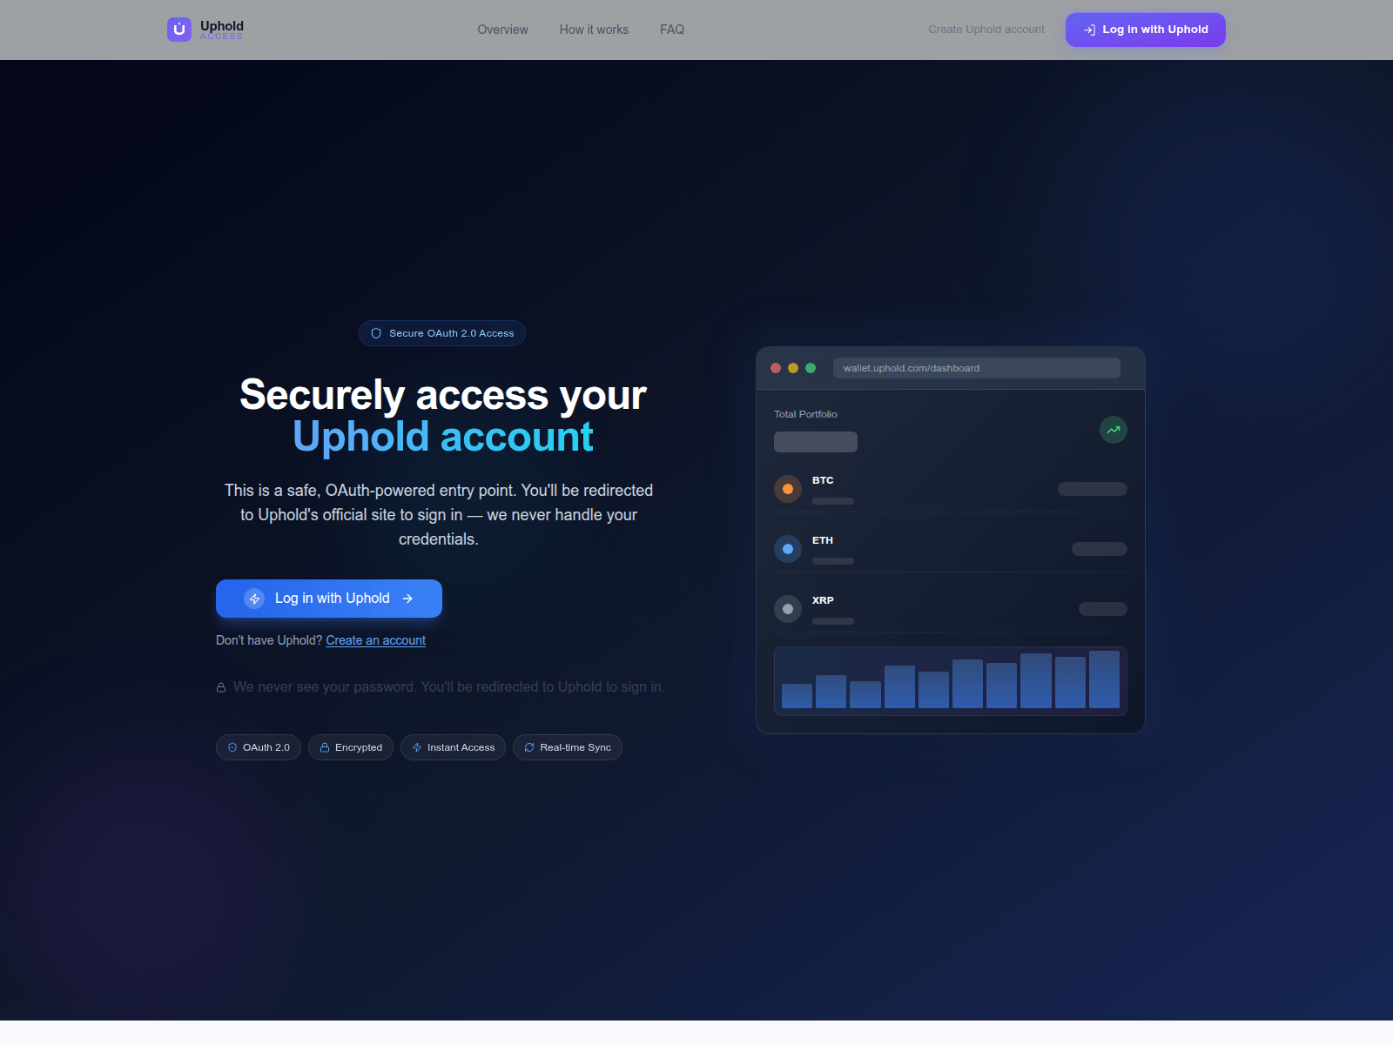Click the purple Log in with Uphold header button
Viewport: 1393px width, 1044px height.
pos(1146,30)
